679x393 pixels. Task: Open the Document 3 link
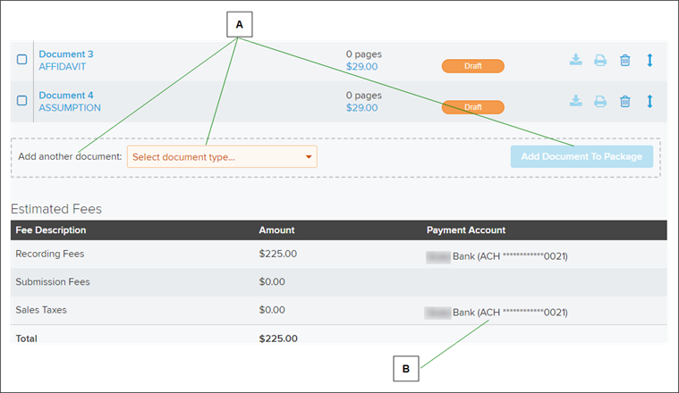(x=66, y=54)
